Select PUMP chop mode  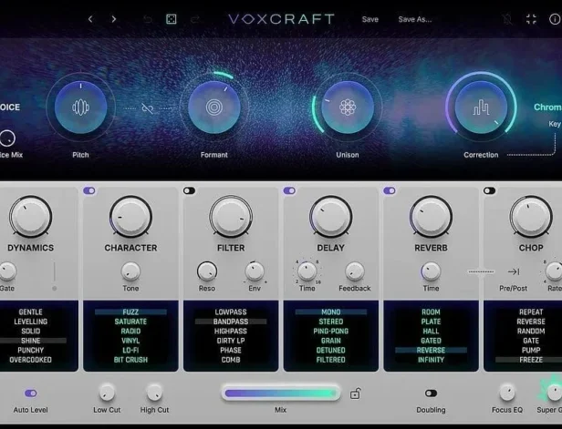531,350
